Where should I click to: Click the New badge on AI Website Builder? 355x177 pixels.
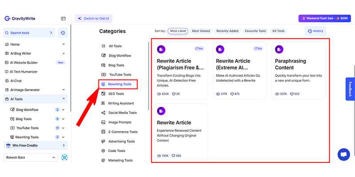(x=61, y=62)
